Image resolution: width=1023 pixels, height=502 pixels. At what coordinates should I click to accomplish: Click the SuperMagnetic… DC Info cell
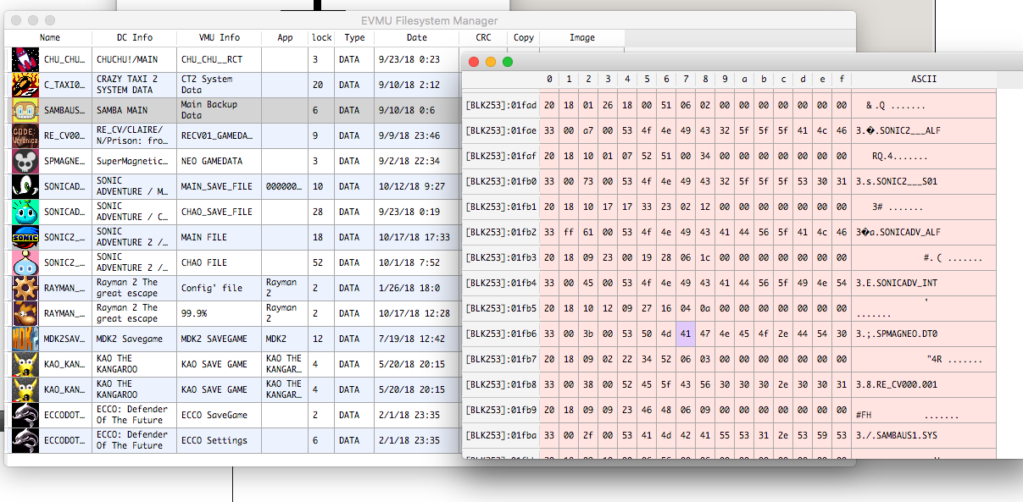pos(135,161)
